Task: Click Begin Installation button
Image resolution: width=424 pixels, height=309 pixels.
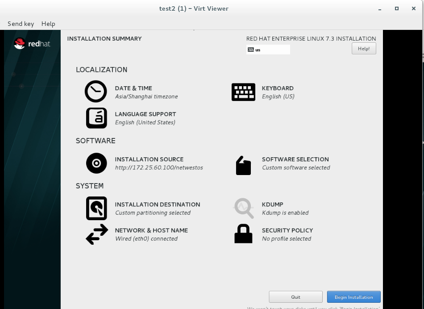Action: pyautogui.click(x=353, y=297)
